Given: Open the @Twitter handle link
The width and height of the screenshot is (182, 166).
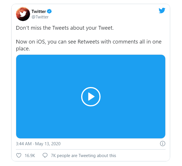Looking at the screenshot, I should click(40, 17).
